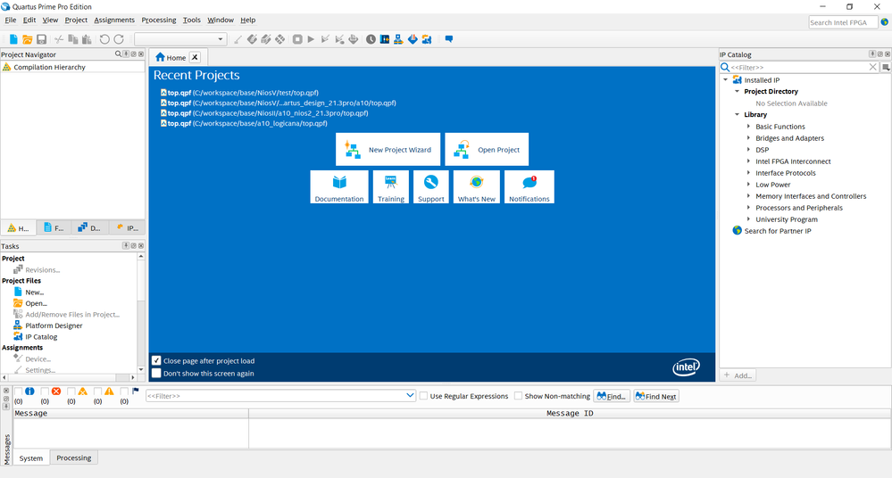
Task: Open the Processing menu
Action: [x=159, y=20]
